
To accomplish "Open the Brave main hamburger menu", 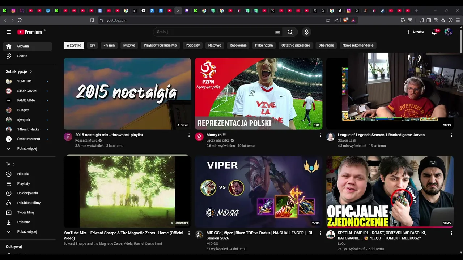I will click(458, 20).
